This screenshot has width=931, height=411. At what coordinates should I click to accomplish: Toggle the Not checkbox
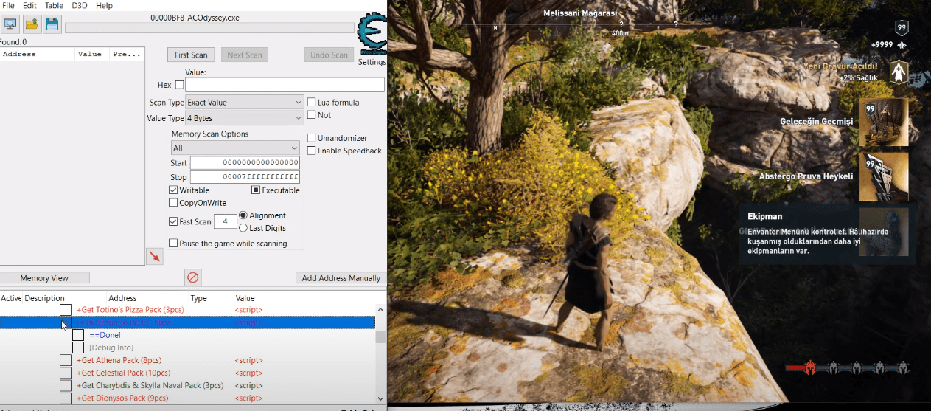(x=312, y=115)
